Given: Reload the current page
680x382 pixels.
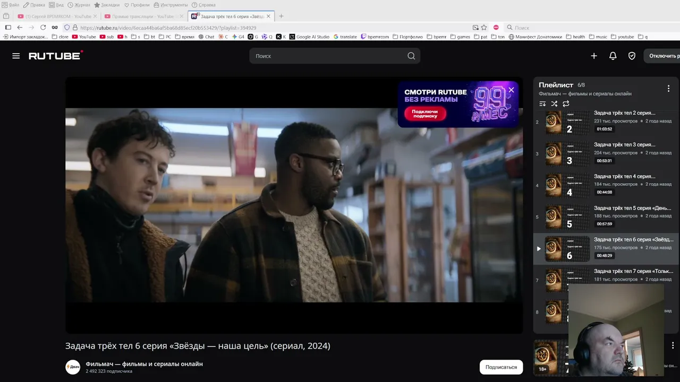Looking at the screenshot, I should pyautogui.click(x=43, y=28).
